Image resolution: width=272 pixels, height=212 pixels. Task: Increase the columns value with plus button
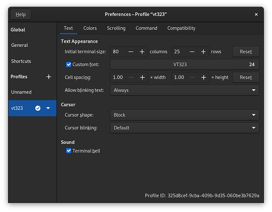click(142, 52)
